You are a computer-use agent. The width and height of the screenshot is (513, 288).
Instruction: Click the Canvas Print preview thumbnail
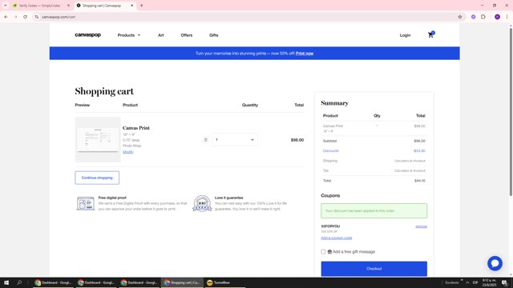click(98, 139)
